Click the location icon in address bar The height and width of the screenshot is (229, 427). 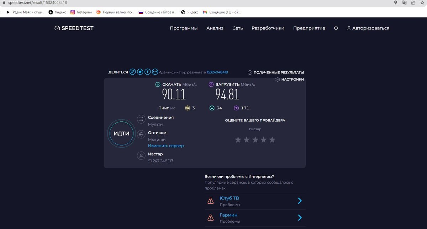[395, 2]
